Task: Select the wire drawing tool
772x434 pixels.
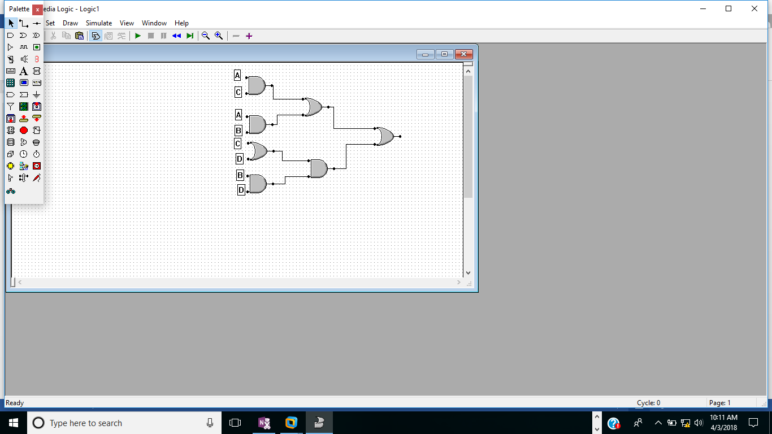Action: click(23, 23)
